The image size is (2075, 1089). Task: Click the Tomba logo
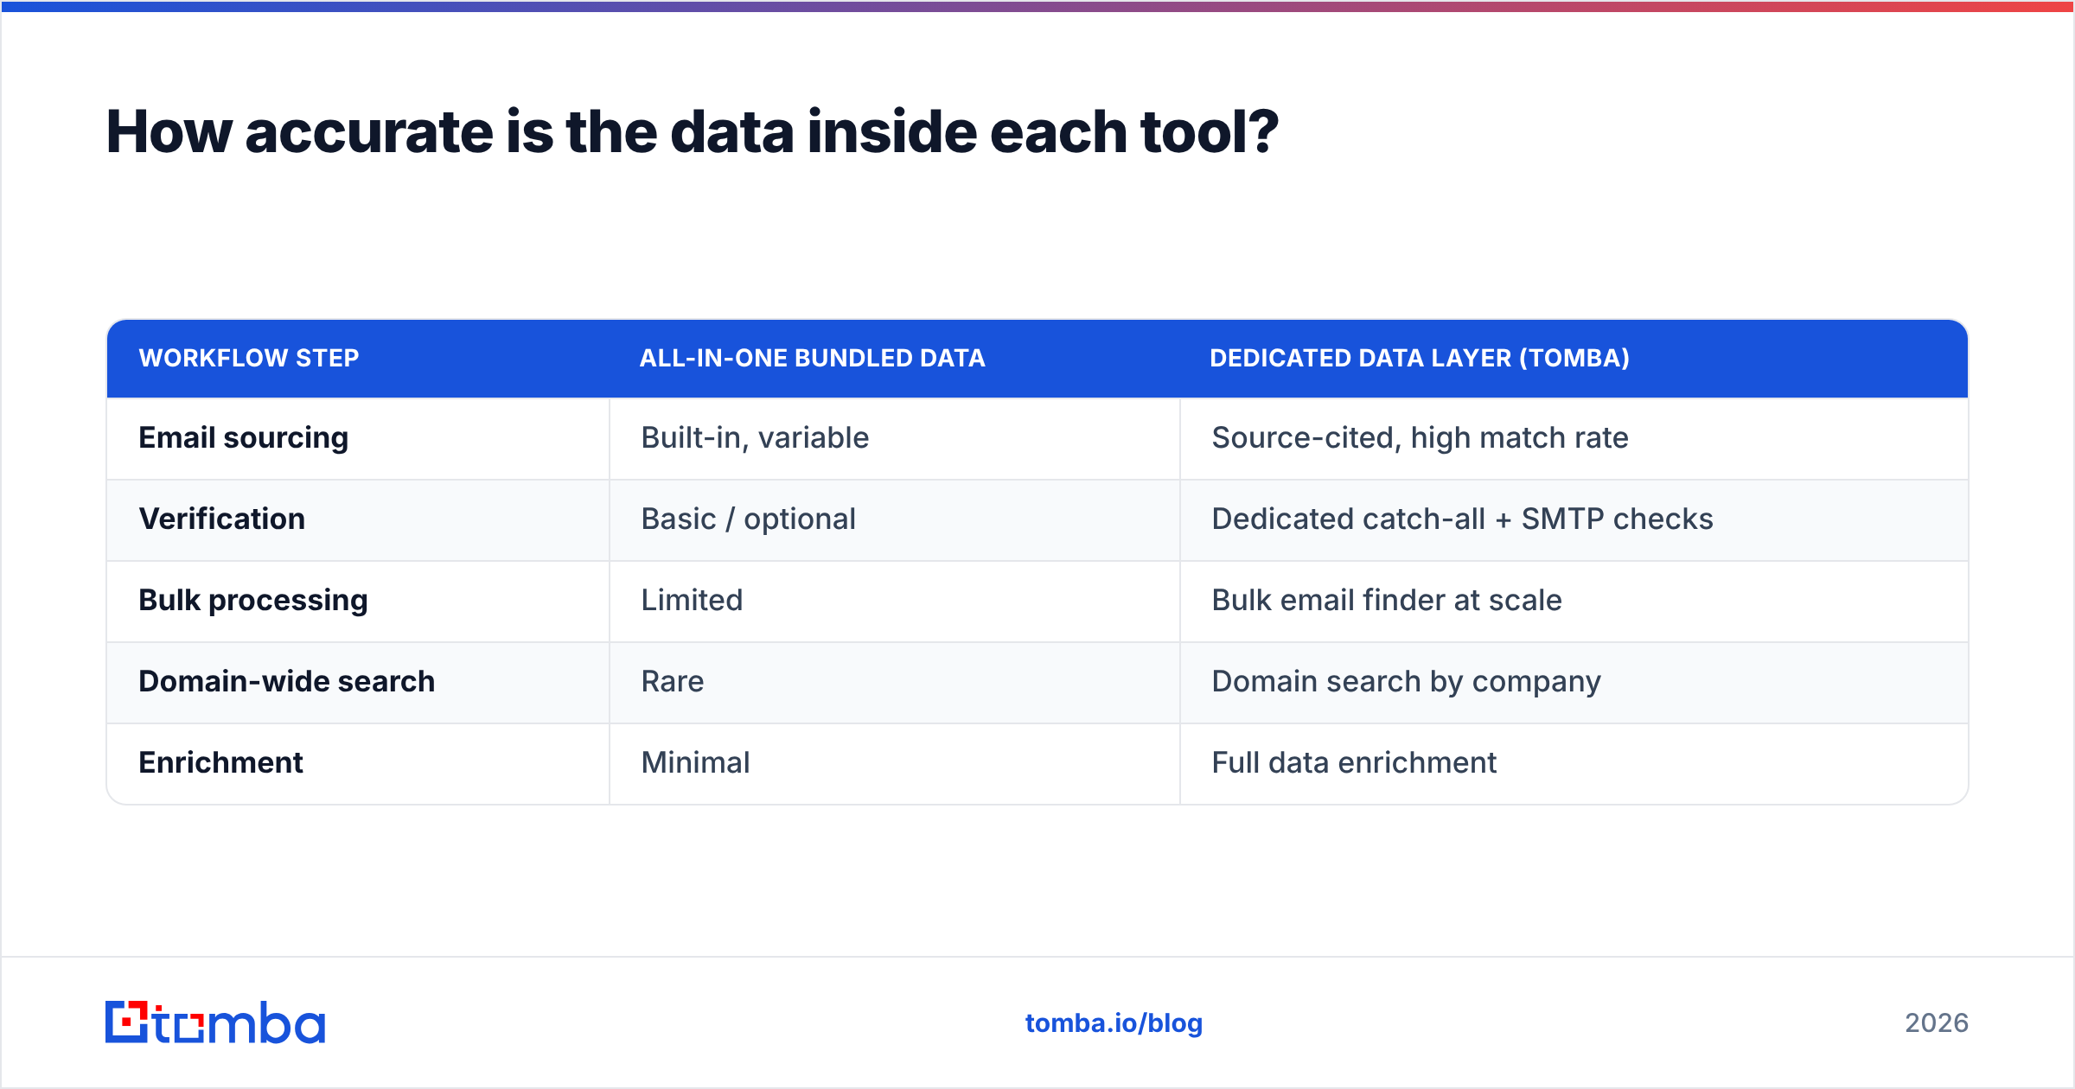[215, 1022]
